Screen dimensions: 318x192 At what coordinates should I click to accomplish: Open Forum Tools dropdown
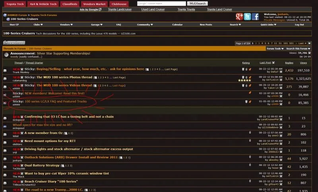[275, 49]
